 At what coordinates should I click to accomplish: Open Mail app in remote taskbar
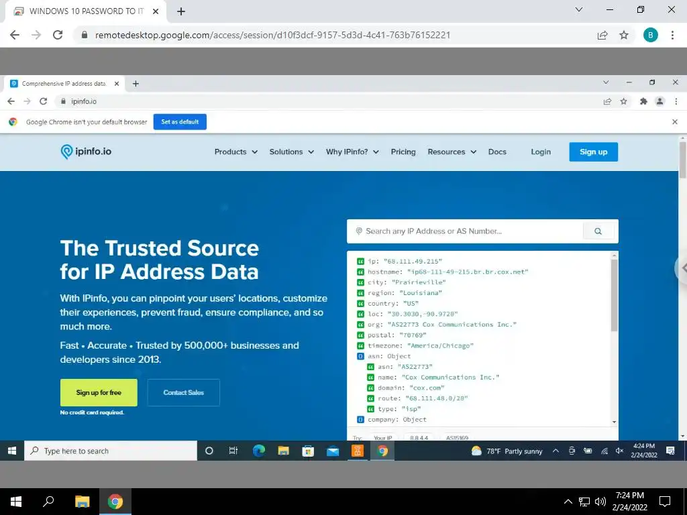pos(333,451)
